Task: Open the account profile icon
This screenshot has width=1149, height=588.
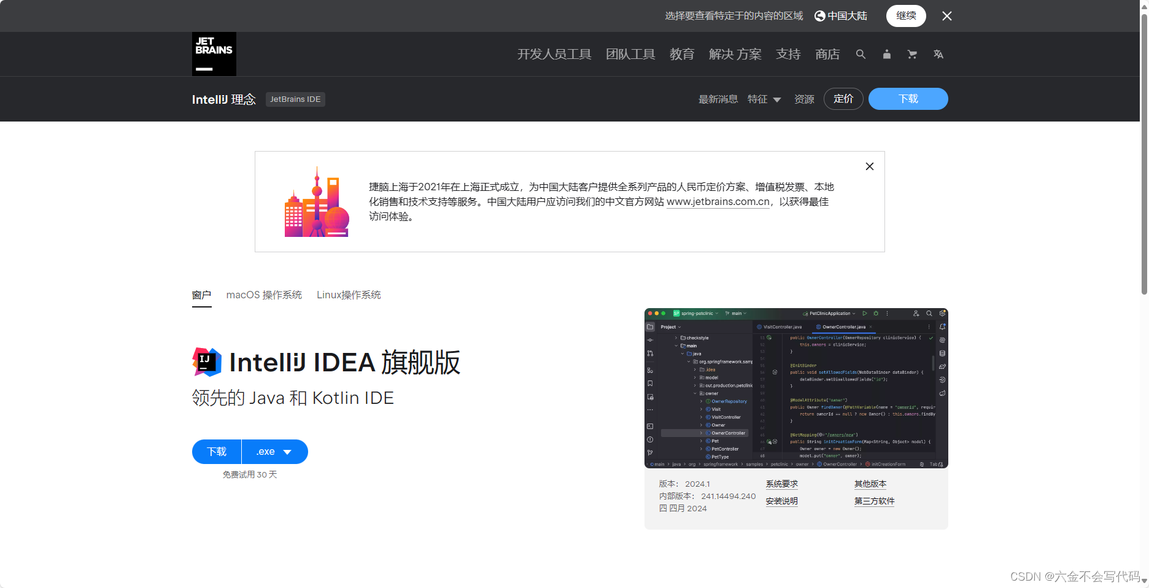Action: [x=886, y=54]
